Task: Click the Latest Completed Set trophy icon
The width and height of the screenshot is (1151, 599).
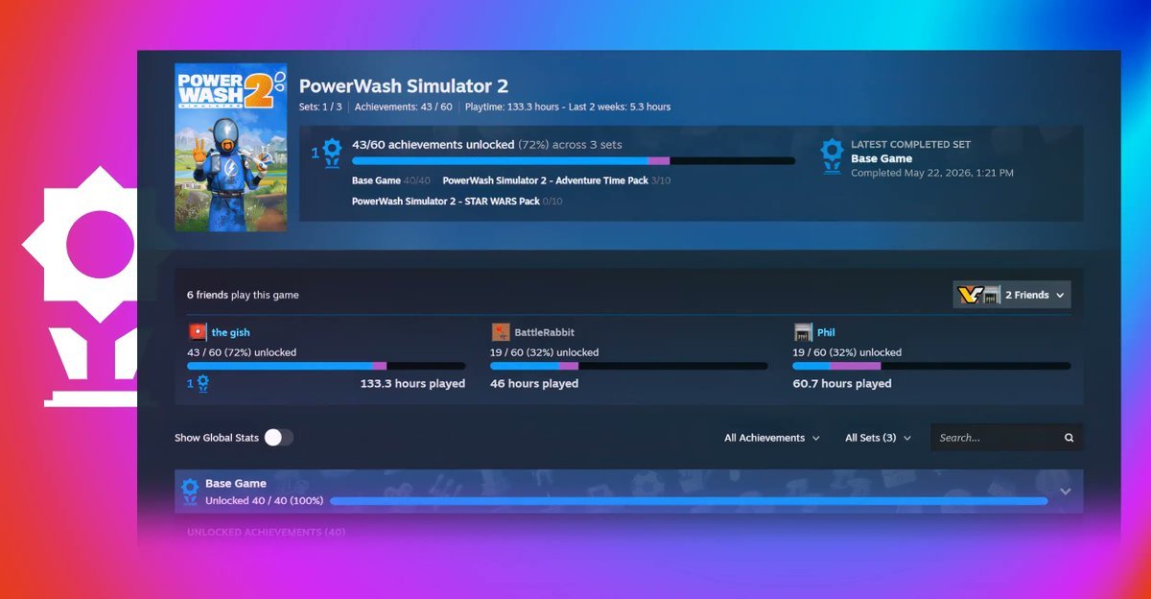Action: pyautogui.click(x=832, y=156)
